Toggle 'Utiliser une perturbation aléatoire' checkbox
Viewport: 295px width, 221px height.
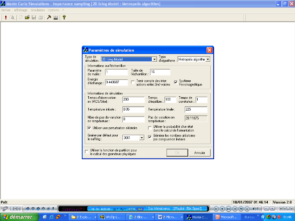90,128
